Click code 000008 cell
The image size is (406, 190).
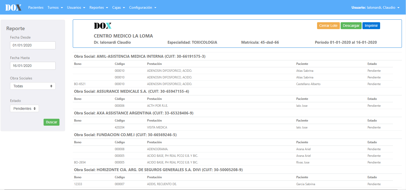119,149
